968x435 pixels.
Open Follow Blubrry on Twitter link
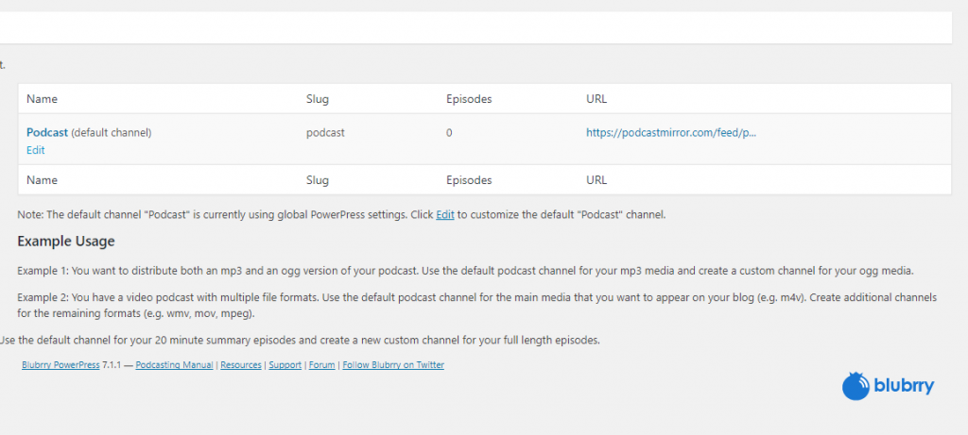[x=393, y=365]
